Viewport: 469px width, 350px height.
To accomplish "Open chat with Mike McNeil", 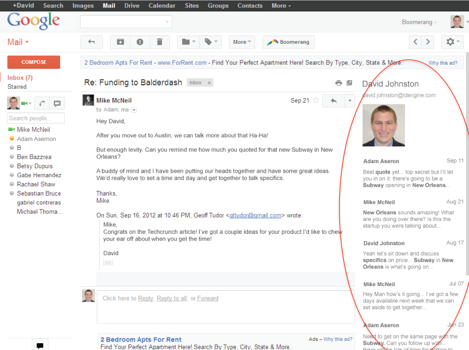I will tap(34, 130).
